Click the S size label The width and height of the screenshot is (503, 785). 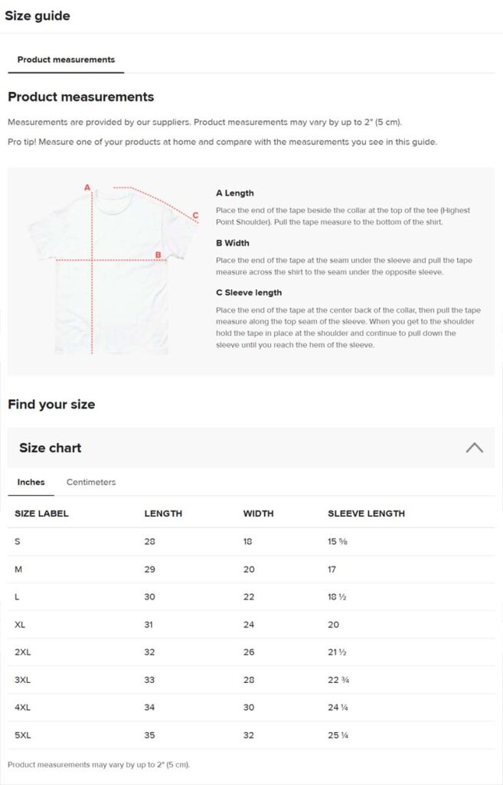(x=18, y=541)
